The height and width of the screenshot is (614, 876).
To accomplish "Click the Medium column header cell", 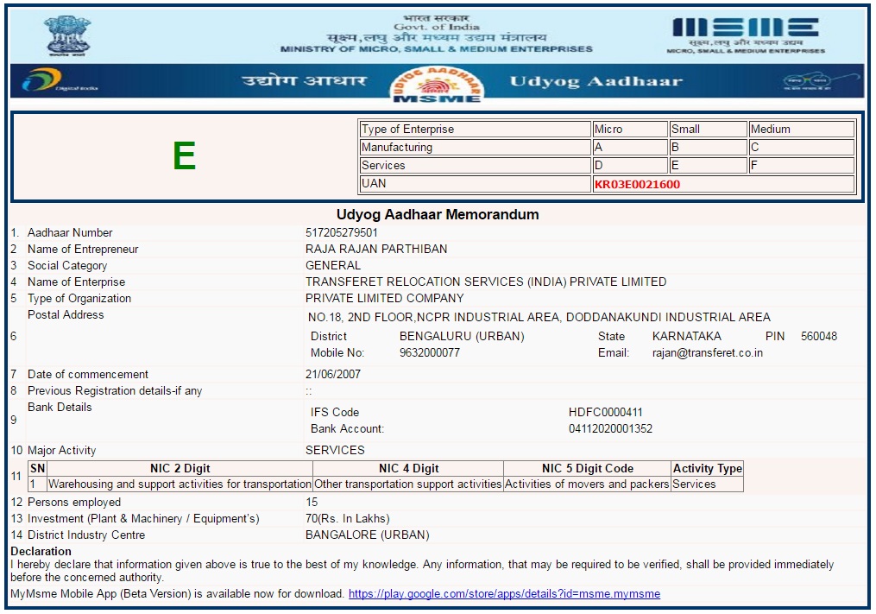I will pyautogui.click(x=802, y=130).
